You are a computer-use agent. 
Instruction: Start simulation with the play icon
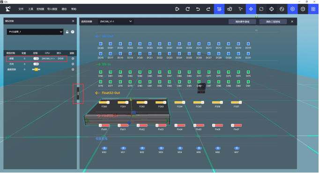tap(177, 9)
